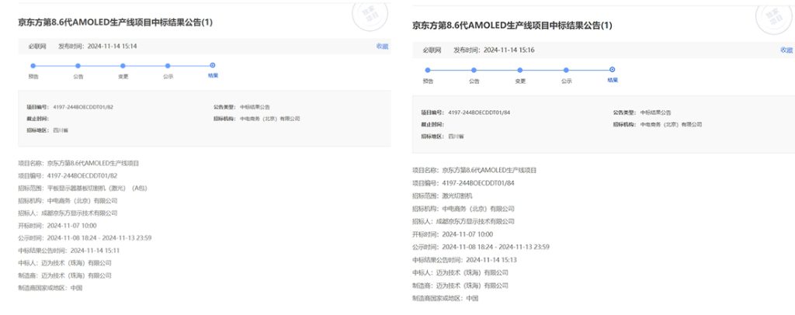Select the 变更 step dot in right timeline
The width and height of the screenshot is (795, 315).
520,70
